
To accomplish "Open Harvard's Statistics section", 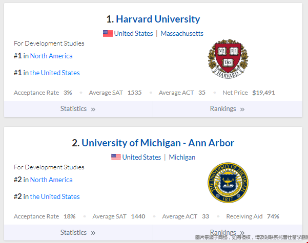I will [x=78, y=109].
